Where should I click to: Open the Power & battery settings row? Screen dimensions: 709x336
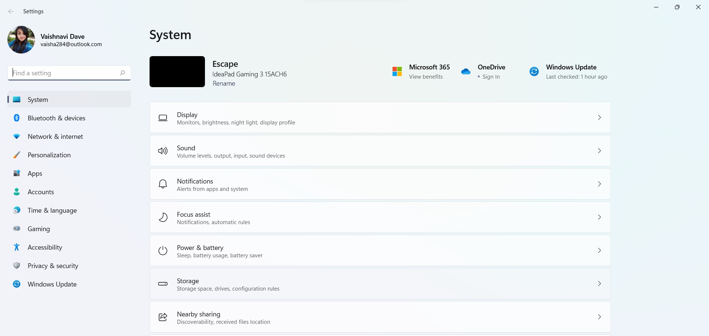[380, 251]
